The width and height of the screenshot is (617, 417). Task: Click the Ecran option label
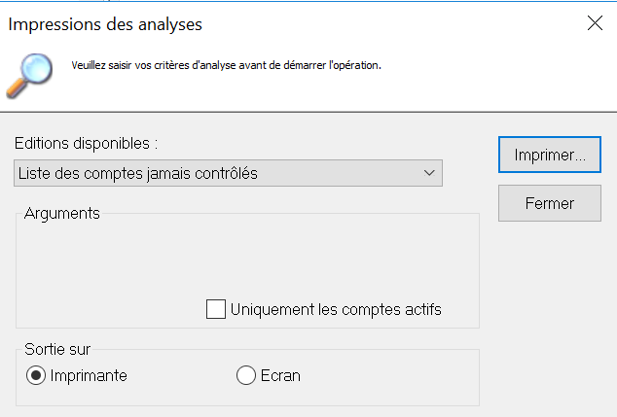[279, 375]
